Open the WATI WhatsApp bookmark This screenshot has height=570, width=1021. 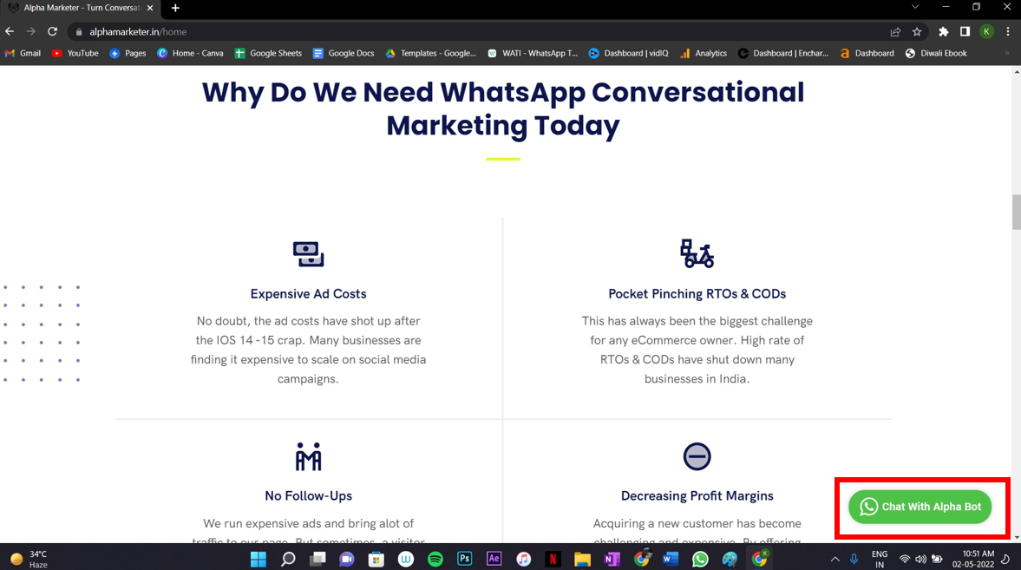point(533,53)
